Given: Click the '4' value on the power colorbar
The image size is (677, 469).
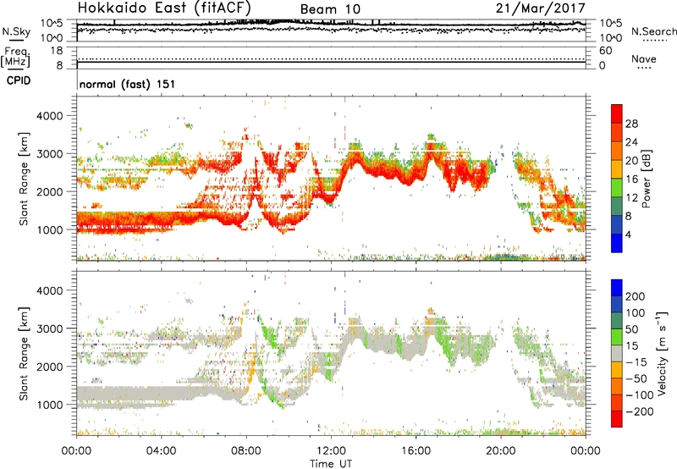Looking at the screenshot, I should pyautogui.click(x=628, y=234).
